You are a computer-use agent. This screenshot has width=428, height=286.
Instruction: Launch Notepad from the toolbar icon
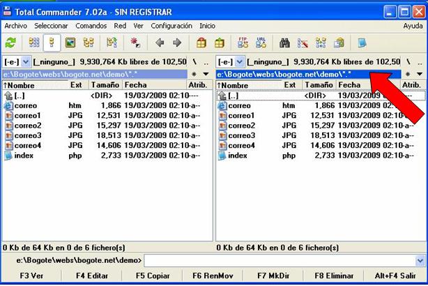(x=361, y=43)
